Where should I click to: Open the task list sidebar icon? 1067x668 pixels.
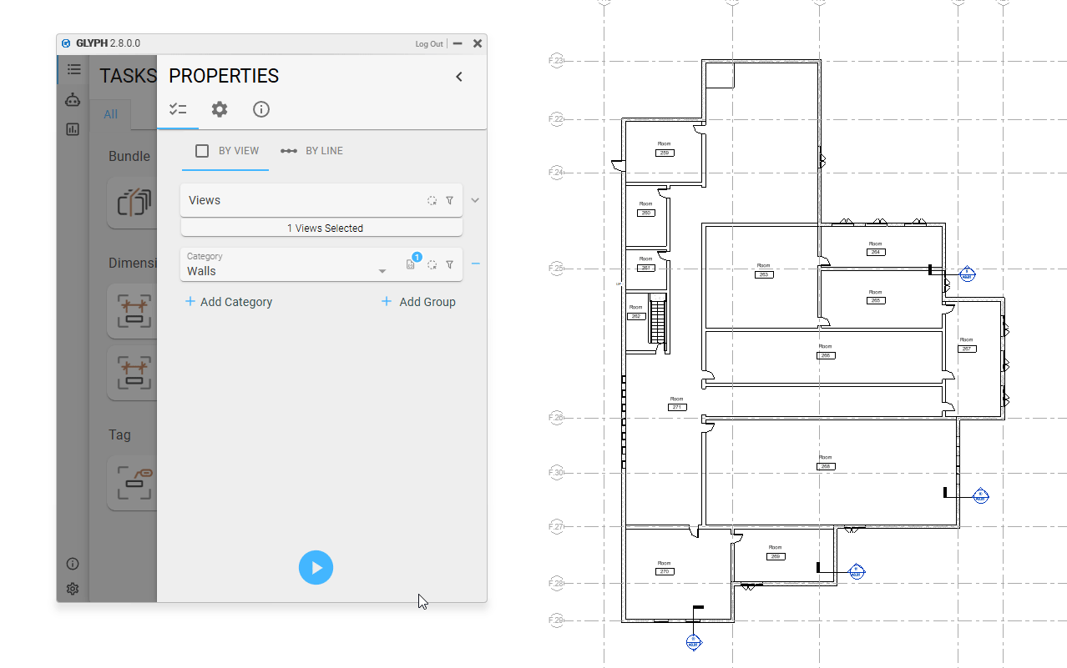[x=73, y=70]
